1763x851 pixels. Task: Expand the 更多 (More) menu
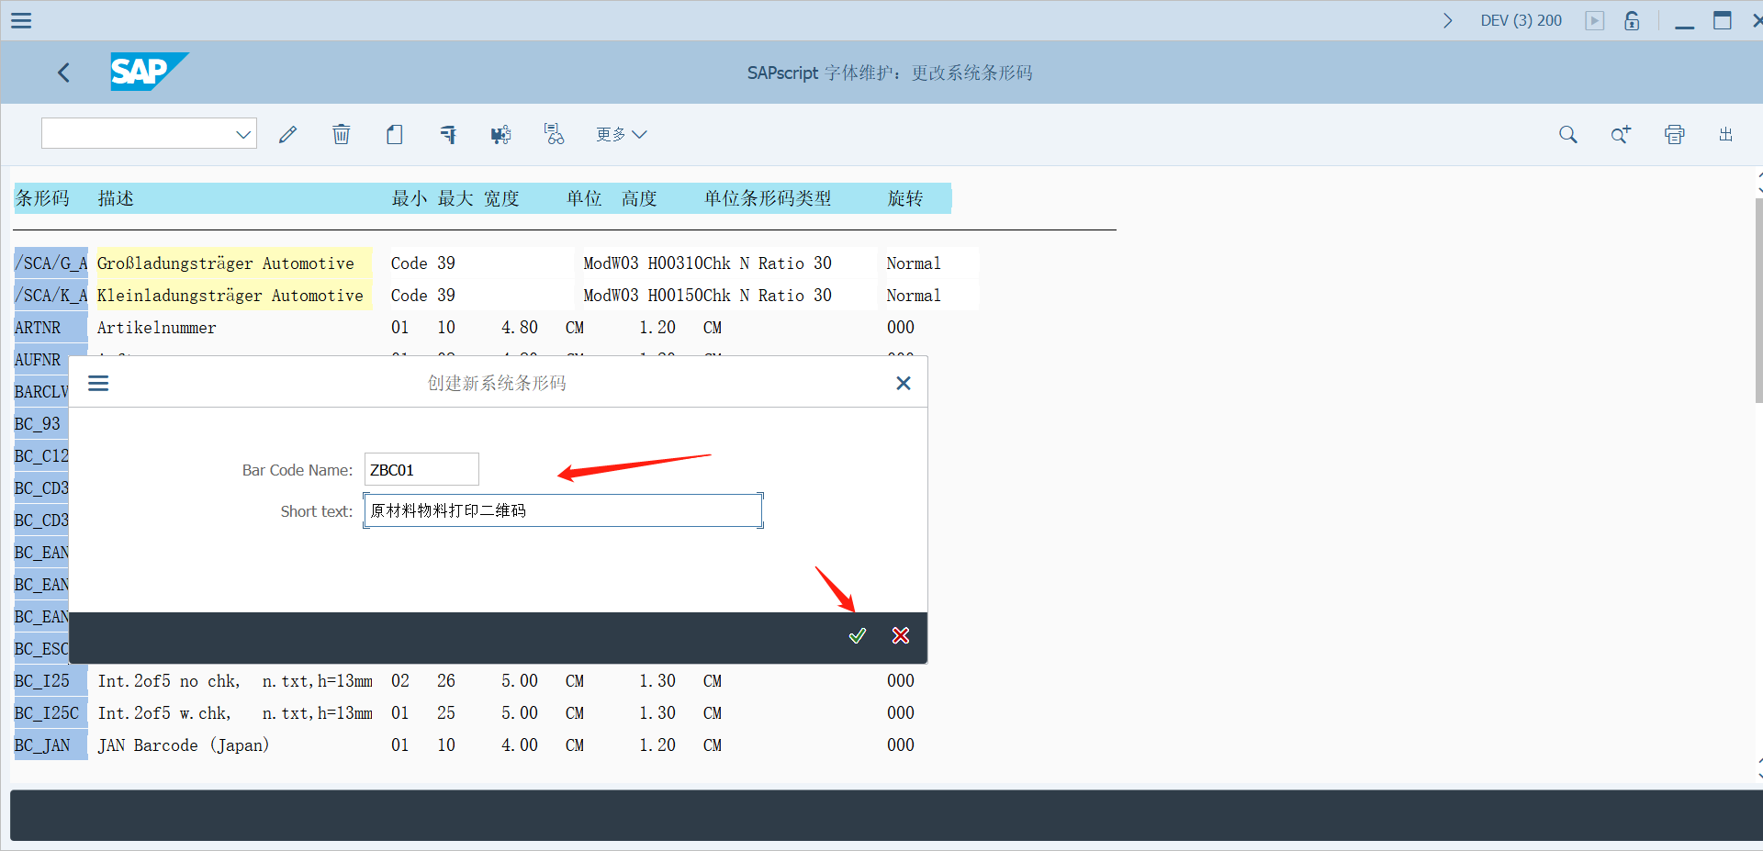click(x=621, y=134)
